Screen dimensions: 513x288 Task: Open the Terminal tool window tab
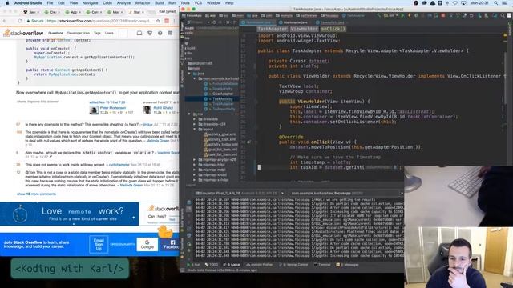(x=322, y=265)
